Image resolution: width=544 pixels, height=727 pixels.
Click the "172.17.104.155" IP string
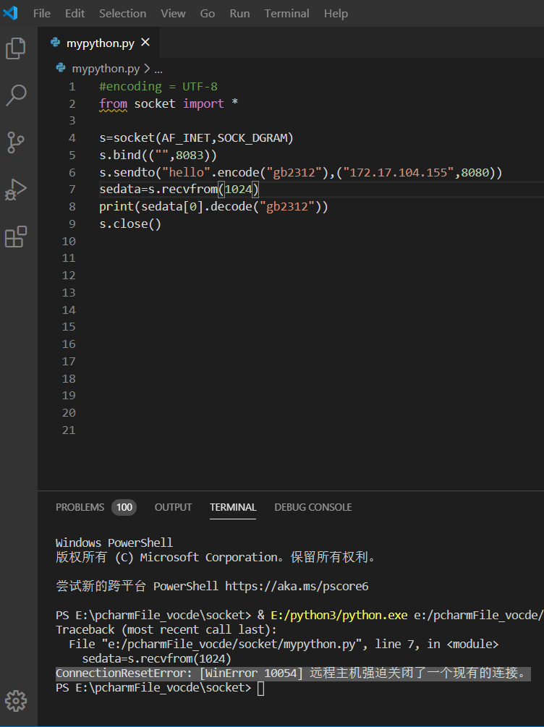(x=399, y=172)
